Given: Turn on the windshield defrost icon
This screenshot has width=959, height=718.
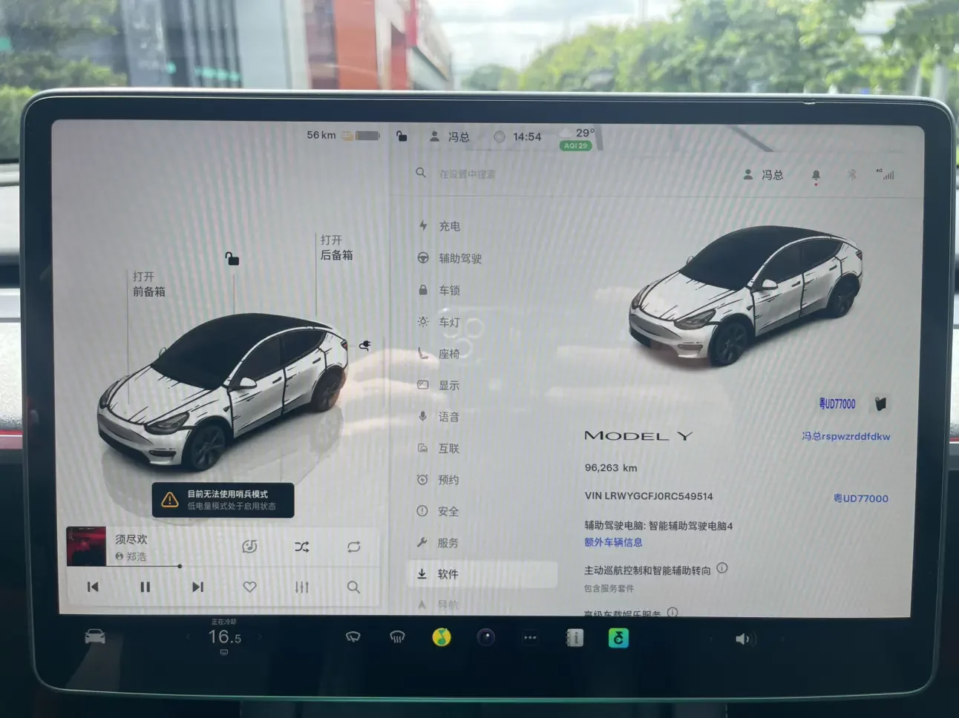Looking at the screenshot, I should 397,637.
